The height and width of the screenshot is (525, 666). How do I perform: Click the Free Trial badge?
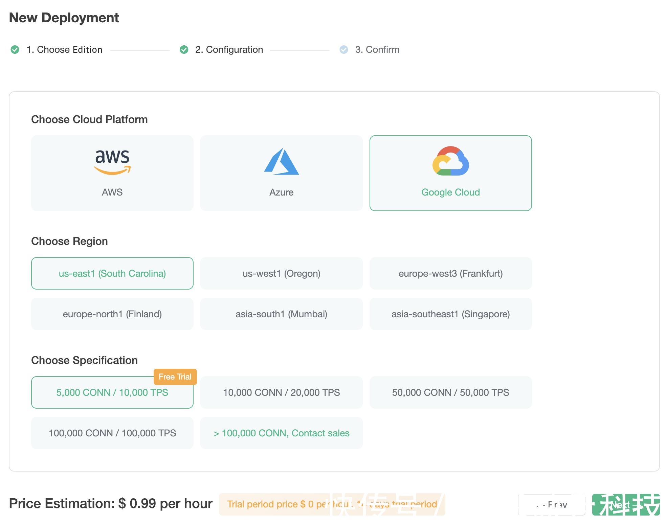tap(175, 377)
